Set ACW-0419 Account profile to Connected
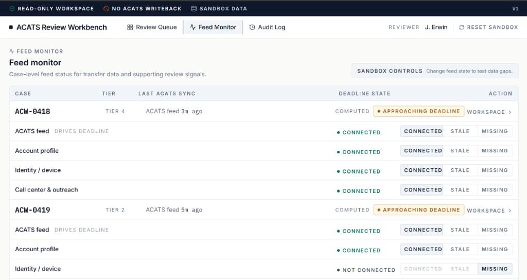 pyautogui.click(x=422, y=249)
